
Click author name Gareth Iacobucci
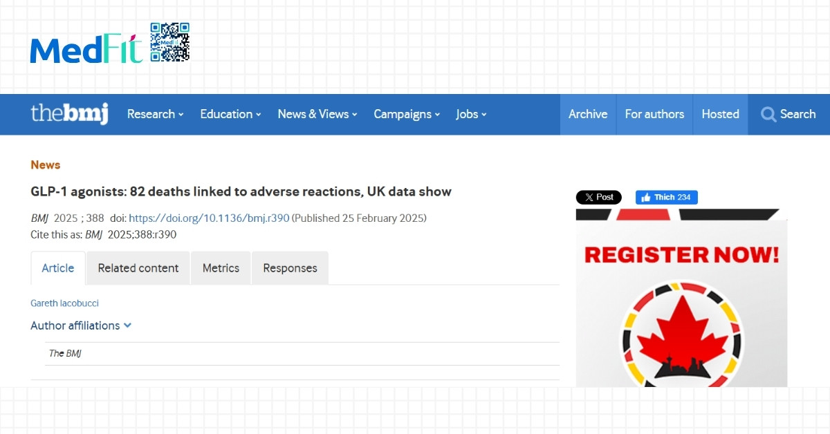point(64,303)
